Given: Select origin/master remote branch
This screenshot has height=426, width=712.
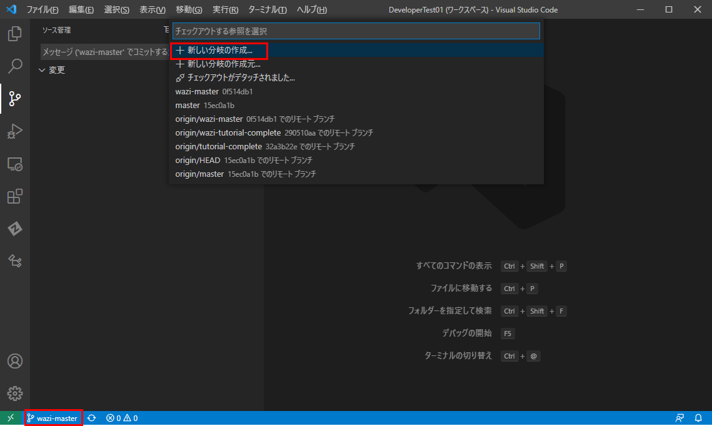Looking at the screenshot, I should click(356, 174).
